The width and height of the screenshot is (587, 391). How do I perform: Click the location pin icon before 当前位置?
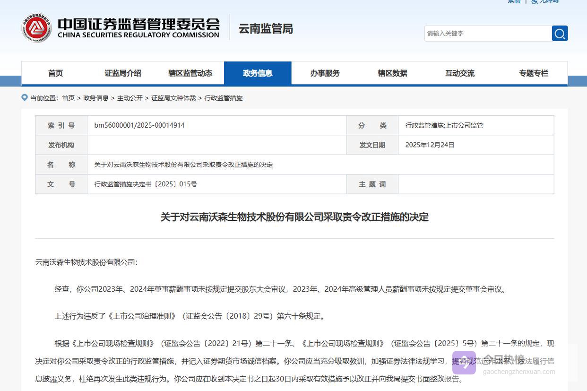[25, 97]
